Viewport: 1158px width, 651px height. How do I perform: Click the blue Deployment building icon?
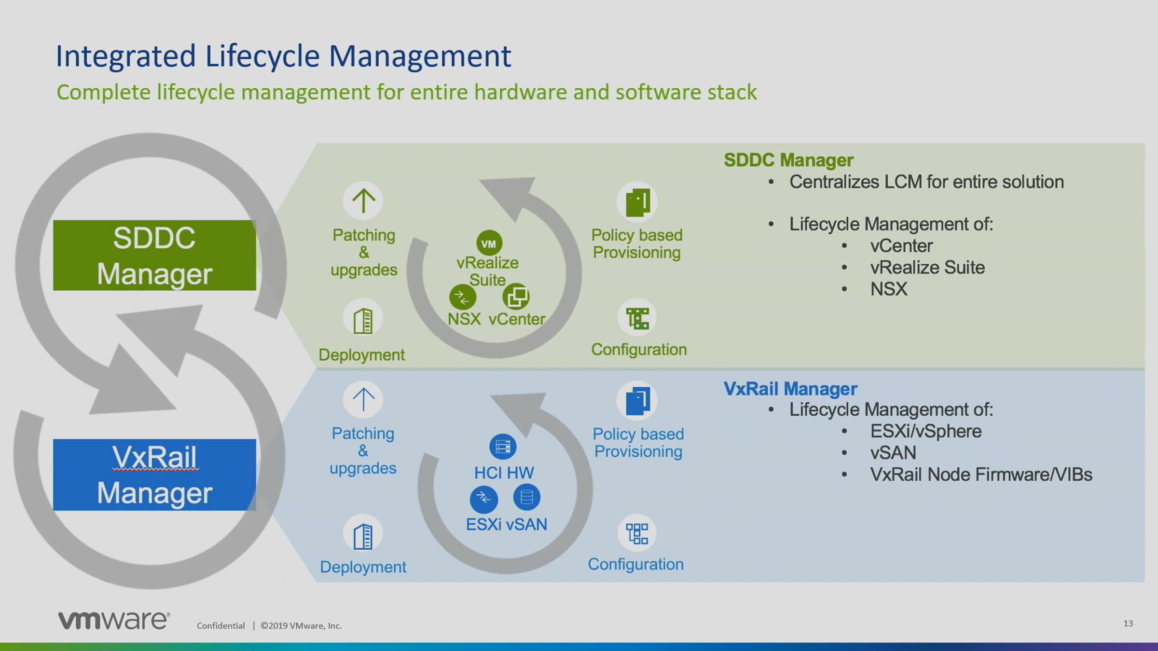[x=363, y=535]
